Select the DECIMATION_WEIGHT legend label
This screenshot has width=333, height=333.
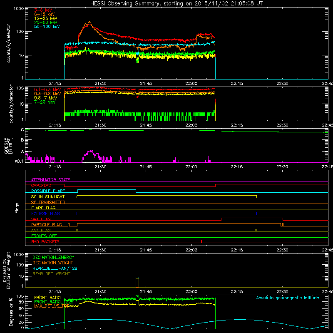pyautogui.click(x=53, y=263)
